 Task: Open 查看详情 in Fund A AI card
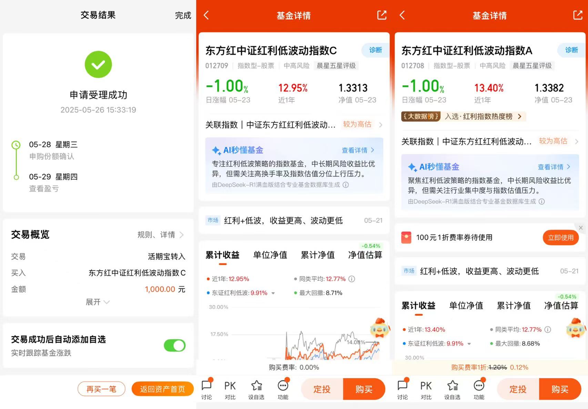554,167
